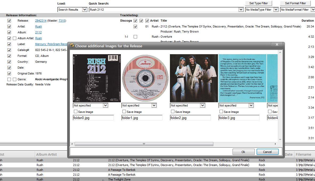
Task: Click the right arrow of the dialog scrollbar
Action: pyautogui.click(x=275, y=144)
